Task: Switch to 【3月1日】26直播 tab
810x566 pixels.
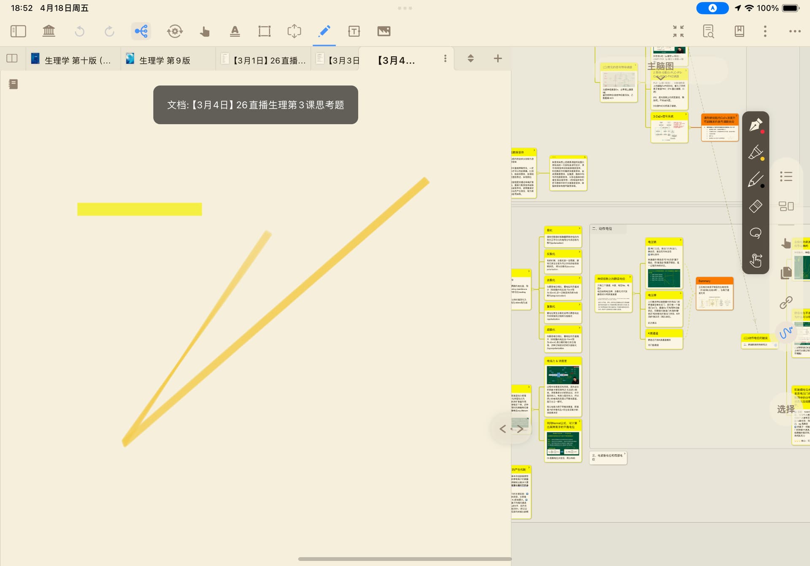Action: pos(263,60)
